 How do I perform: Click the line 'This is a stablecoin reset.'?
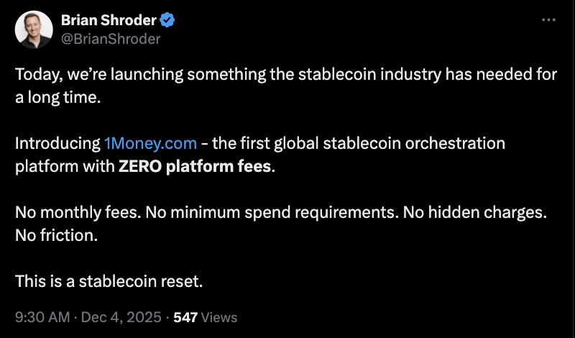[109, 280]
